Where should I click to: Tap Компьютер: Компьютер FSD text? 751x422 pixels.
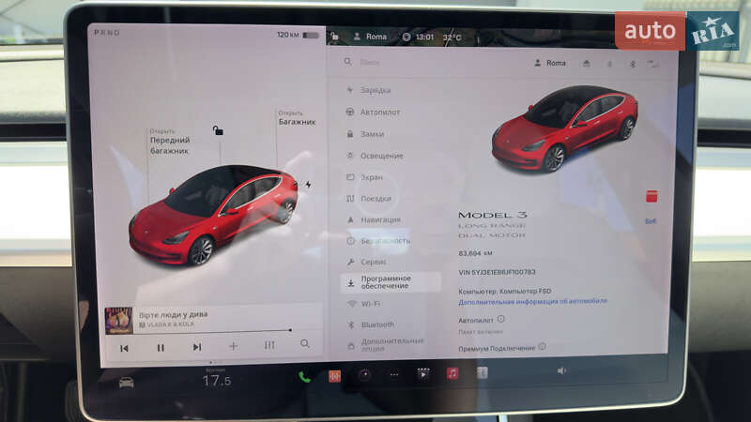[x=504, y=291]
